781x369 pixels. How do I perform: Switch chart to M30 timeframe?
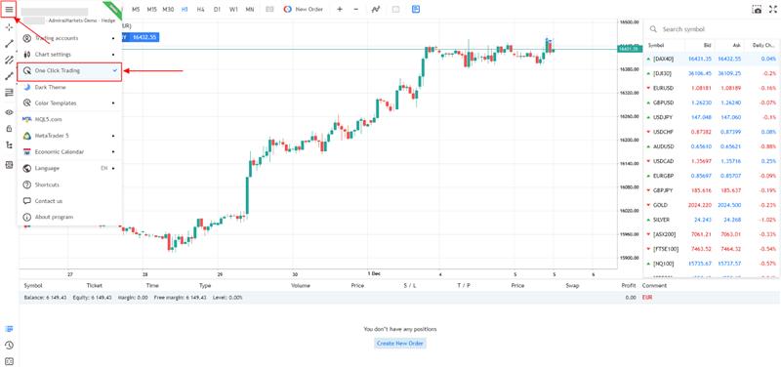tap(168, 9)
